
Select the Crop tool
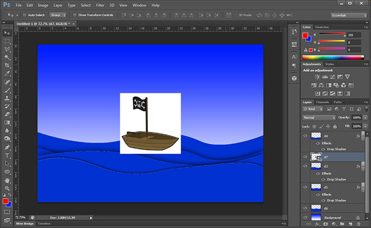(x=7, y=66)
